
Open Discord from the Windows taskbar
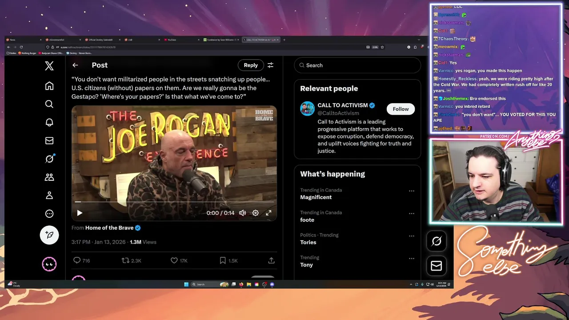pos(272,284)
